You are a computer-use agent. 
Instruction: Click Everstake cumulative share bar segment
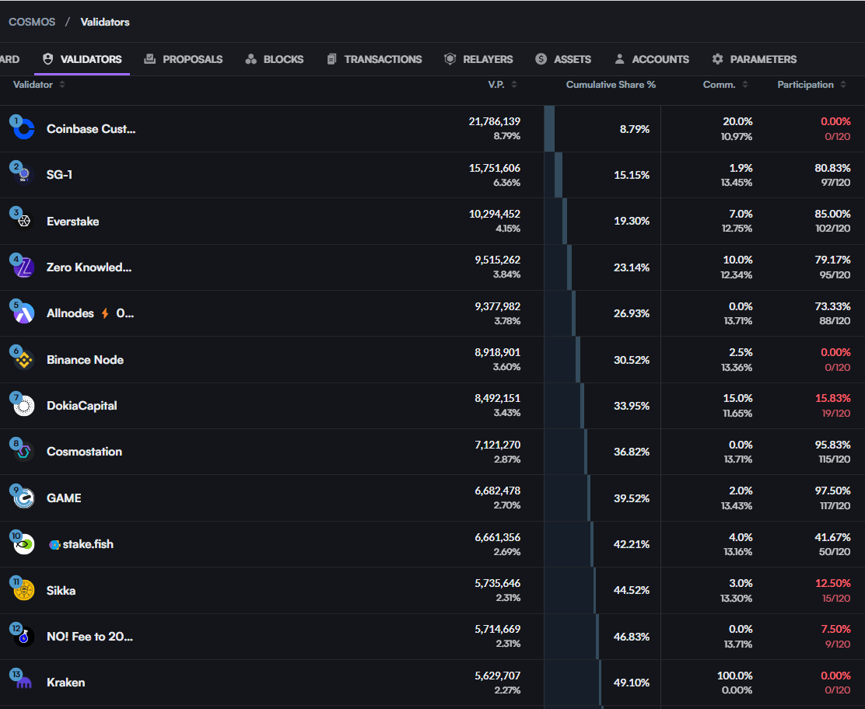[x=564, y=221]
